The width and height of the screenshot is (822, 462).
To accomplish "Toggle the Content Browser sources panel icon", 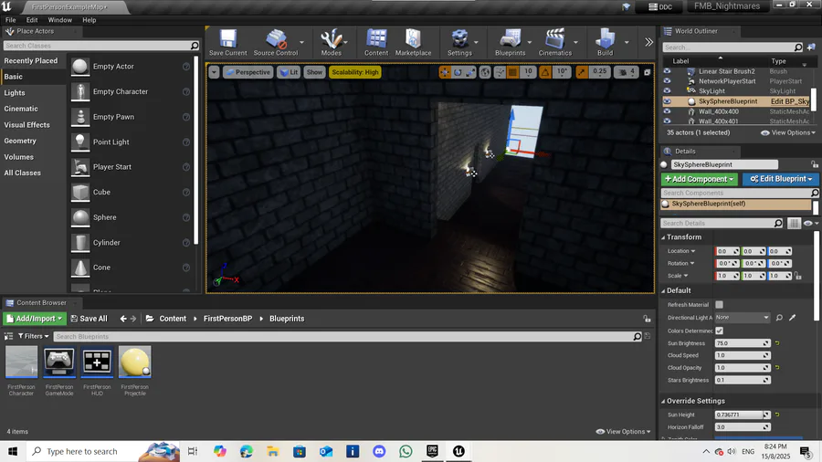I will coord(8,336).
